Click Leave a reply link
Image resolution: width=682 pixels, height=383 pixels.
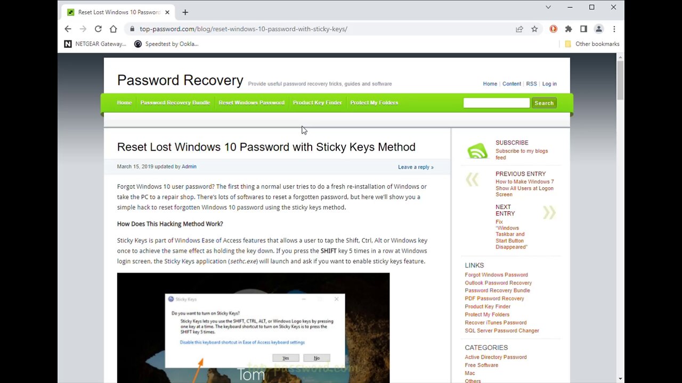coord(416,167)
